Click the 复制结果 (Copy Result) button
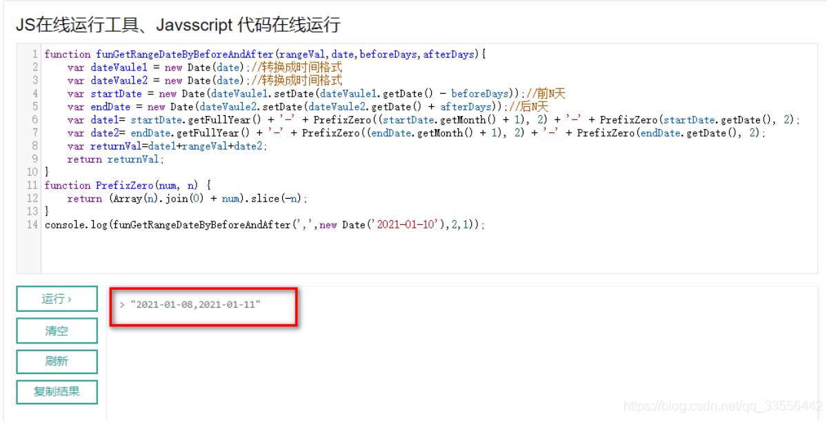827x425 pixels. pos(55,391)
